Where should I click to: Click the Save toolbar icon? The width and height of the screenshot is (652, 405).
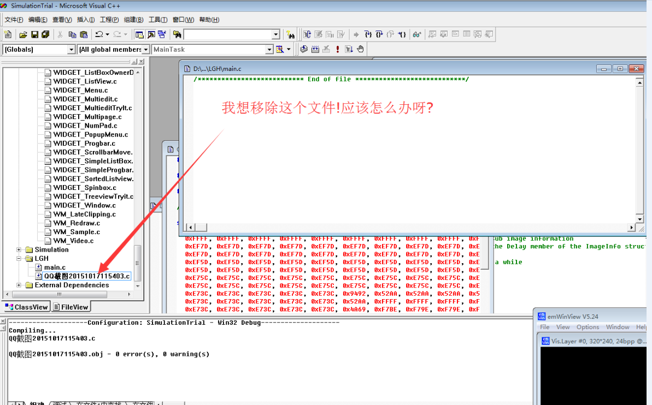point(34,34)
